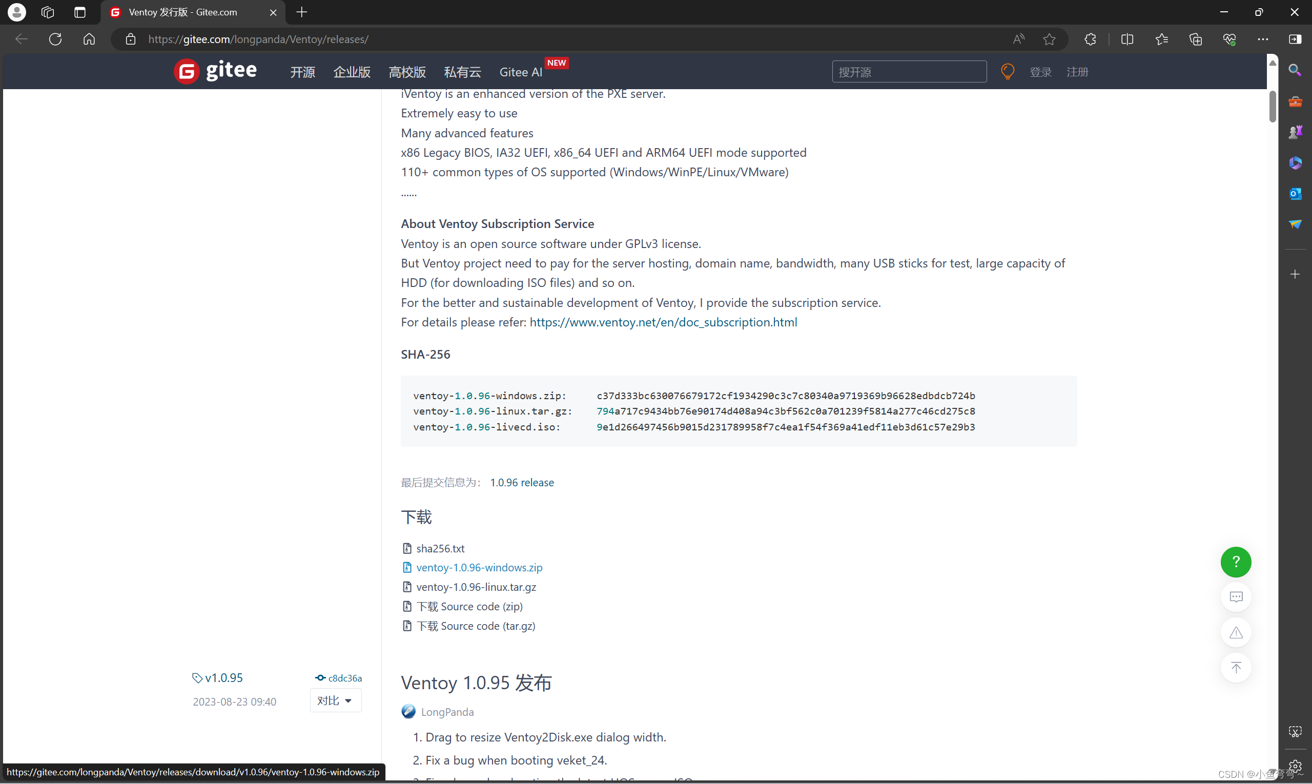Open the 1.0.96 release commit link

pos(522,482)
